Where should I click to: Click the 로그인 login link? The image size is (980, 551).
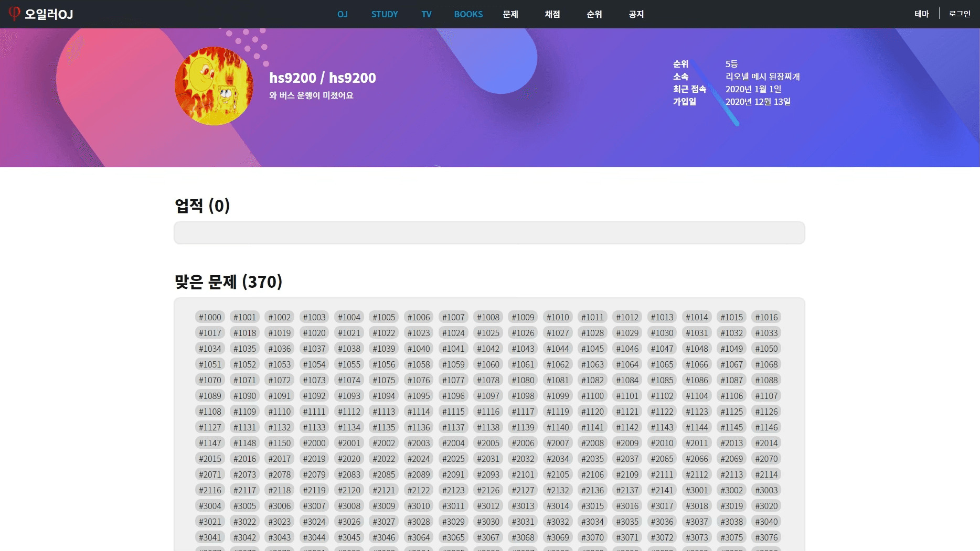pyautogui.click(x=960, y=14)
